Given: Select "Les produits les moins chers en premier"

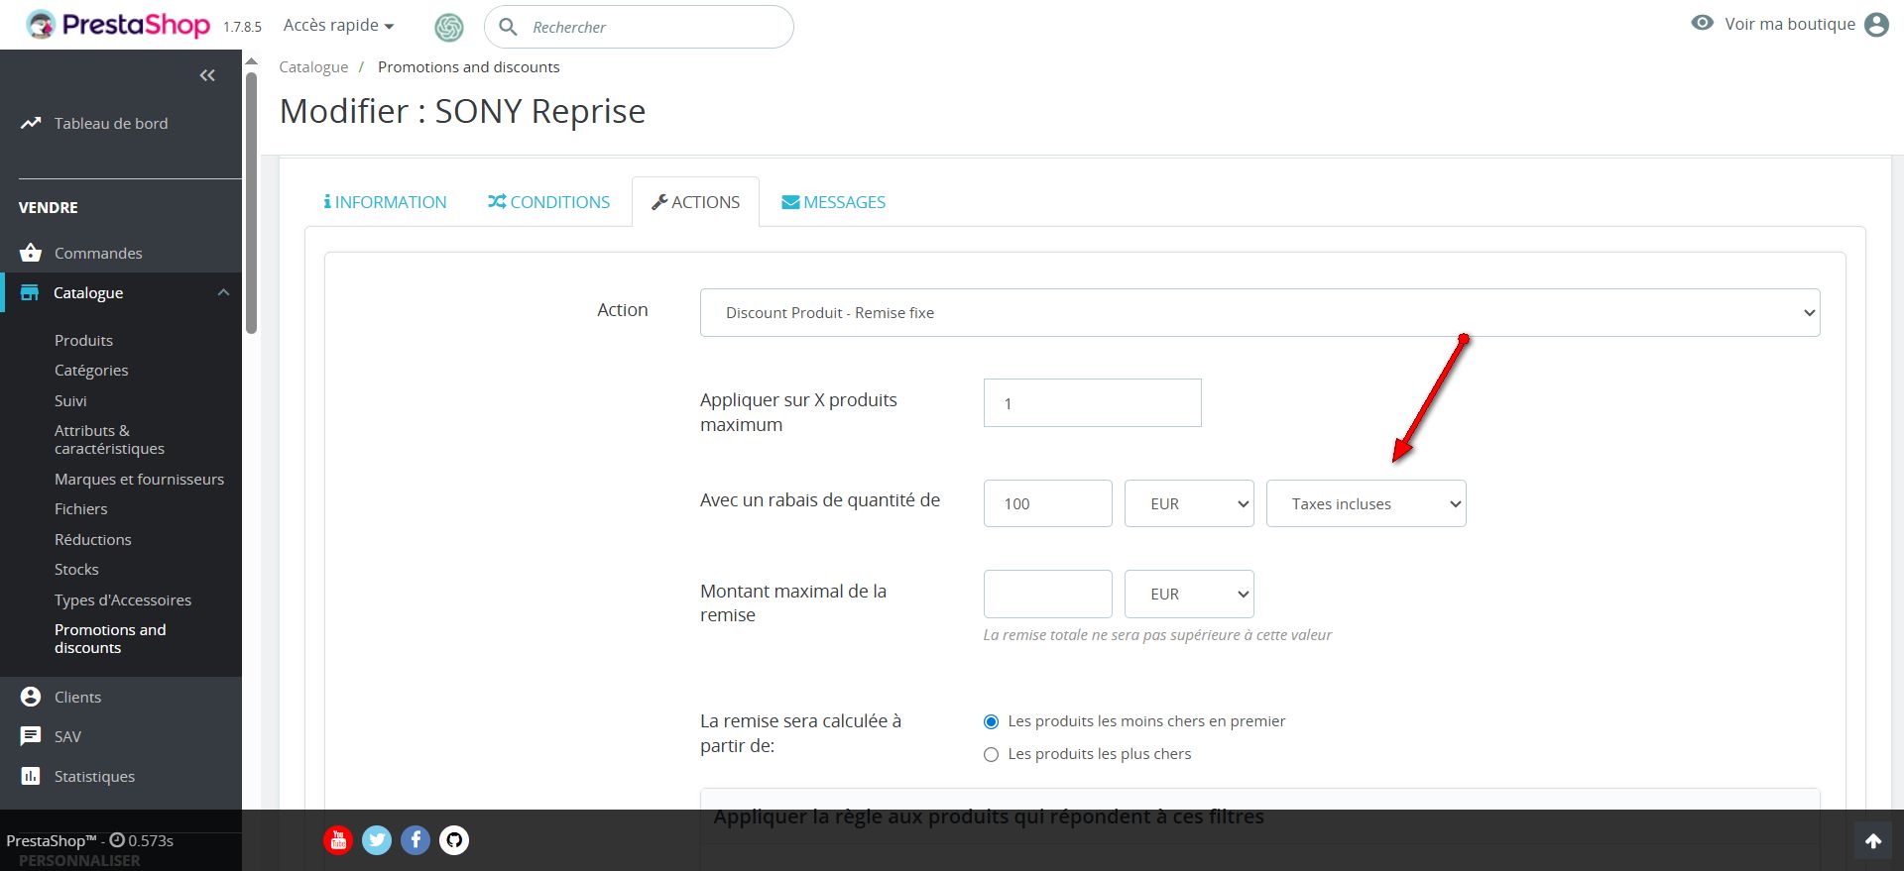Looking at the screenshot, I should click(x=991, y=721).
